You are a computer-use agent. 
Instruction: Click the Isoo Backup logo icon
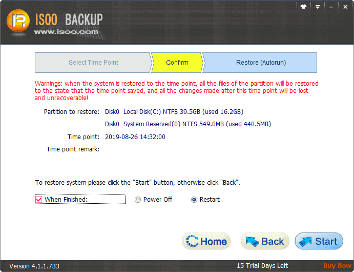[18, 22]
